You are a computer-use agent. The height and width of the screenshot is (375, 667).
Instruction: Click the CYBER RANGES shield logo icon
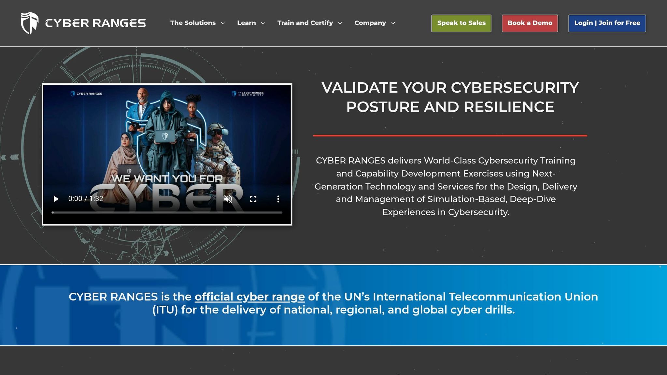(x=30, y=23)
